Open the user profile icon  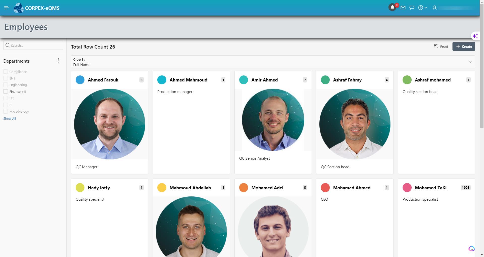pos(435,8)
